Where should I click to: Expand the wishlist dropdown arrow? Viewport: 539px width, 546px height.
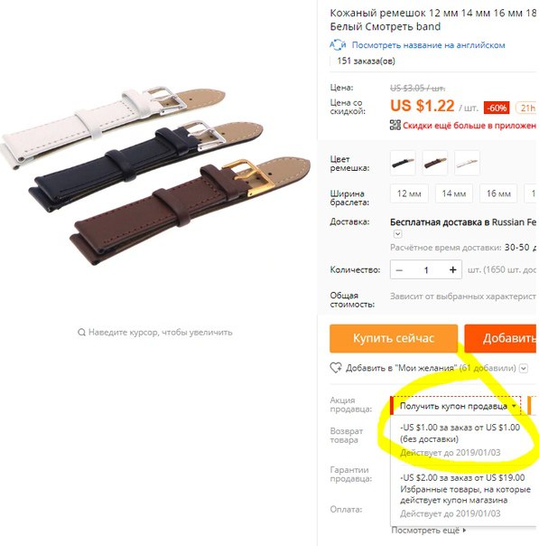[524, 368]
